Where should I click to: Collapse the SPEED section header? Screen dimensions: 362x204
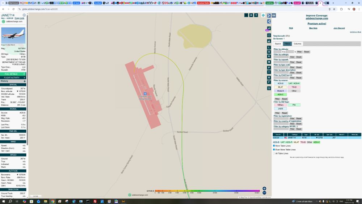pos(13,155)
